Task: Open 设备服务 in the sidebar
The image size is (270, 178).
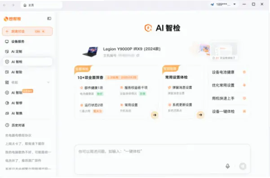Action: pos(27,41)
